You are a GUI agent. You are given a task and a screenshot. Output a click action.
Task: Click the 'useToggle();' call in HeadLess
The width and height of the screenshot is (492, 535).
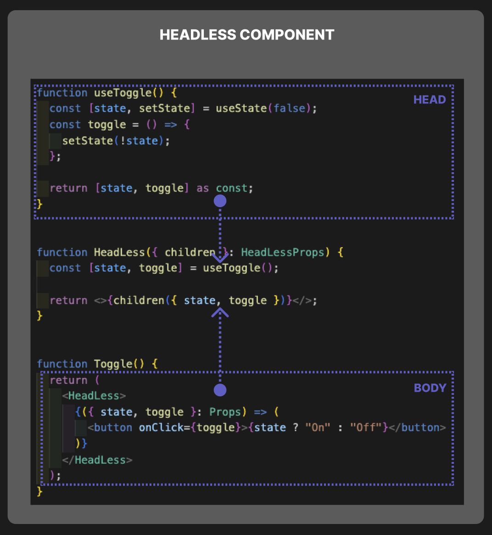[x=240, y=268]
